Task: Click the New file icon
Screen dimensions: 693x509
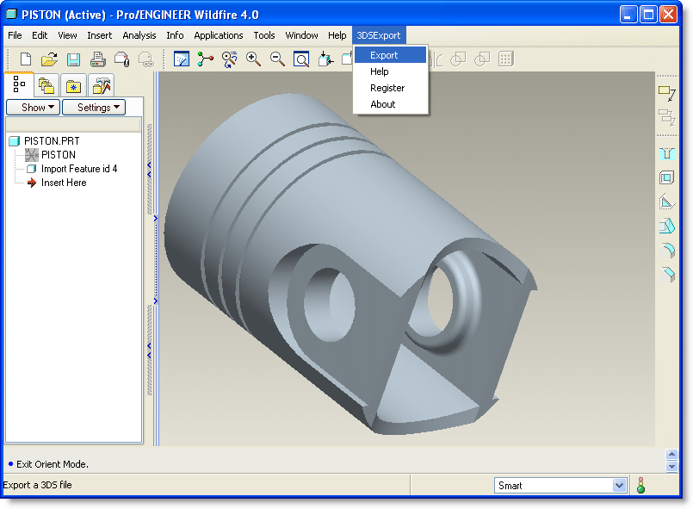Action: tap(26, 59)
